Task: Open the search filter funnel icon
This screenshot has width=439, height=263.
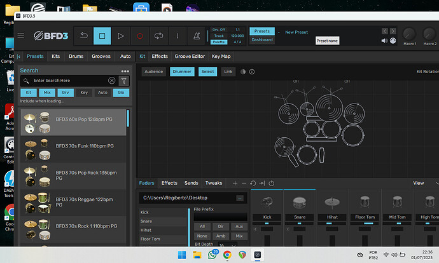Action: pos(124,81)
